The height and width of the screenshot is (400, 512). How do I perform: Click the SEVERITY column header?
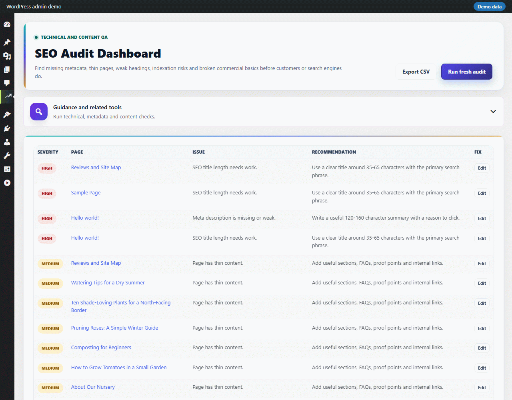[x=48, y=152]
